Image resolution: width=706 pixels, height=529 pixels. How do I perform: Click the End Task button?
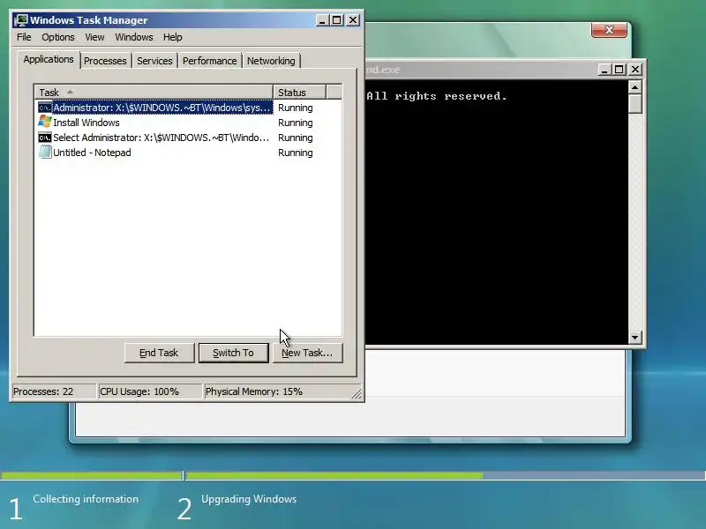coord(159,353)
